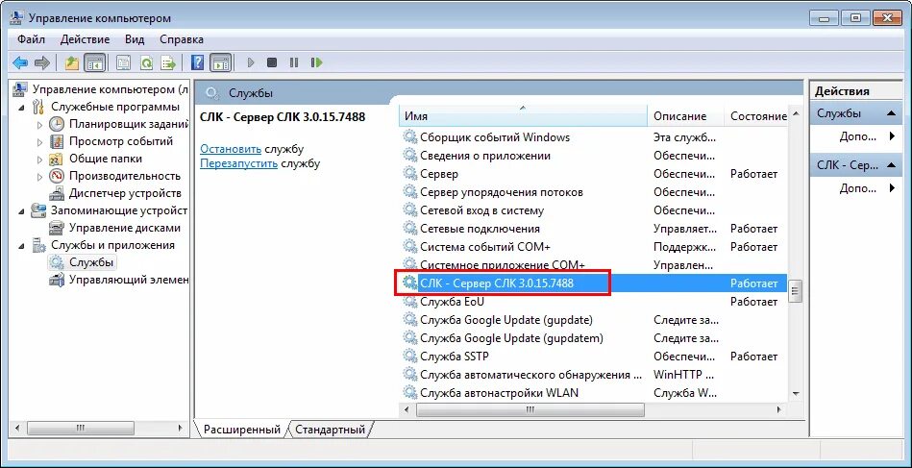Sort by the Описание column header

click(x=686, y=116)
